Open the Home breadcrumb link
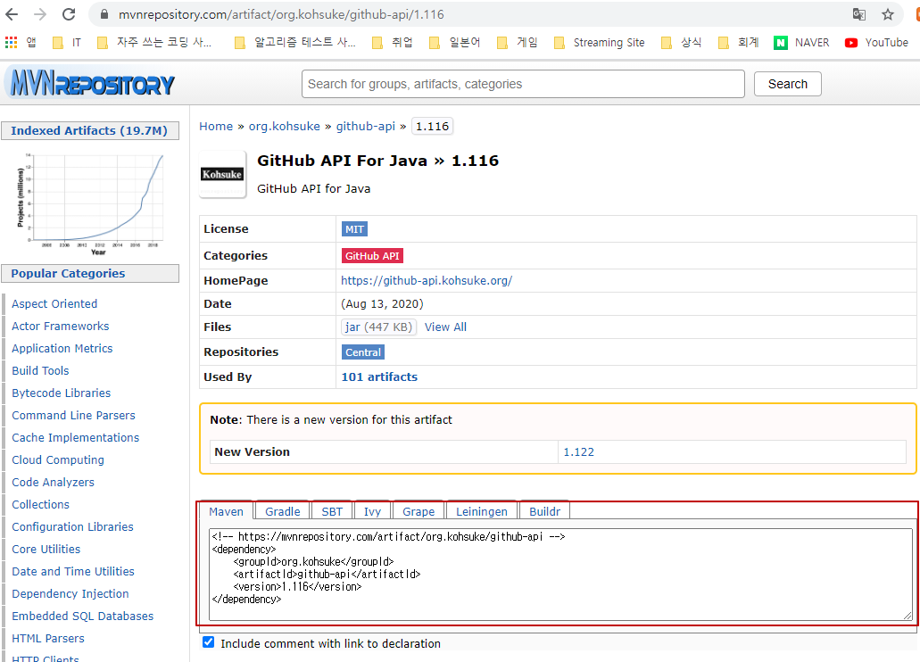Screen dimensions: 920x662 [x=216, y=126]
